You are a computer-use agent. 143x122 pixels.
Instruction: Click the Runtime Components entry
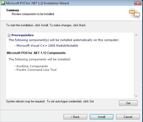(x=31, y=66)
